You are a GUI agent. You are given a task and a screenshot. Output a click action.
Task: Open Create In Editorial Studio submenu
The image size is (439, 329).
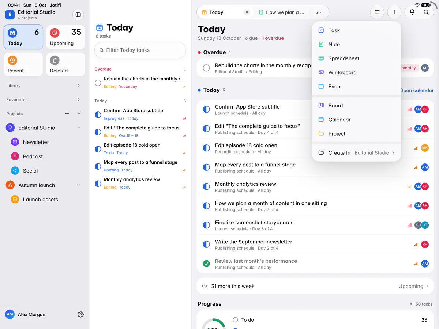(x=357, y=153)
